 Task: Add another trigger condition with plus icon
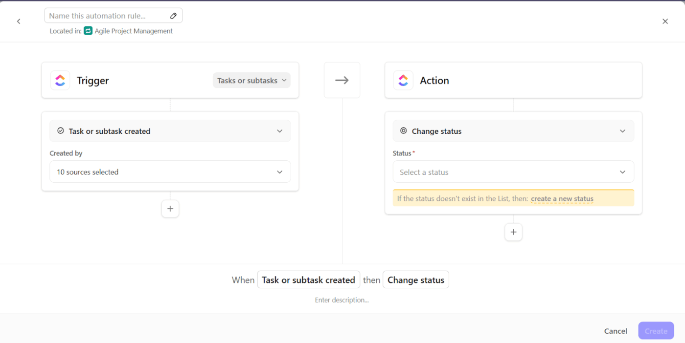(x=170, y=209)
